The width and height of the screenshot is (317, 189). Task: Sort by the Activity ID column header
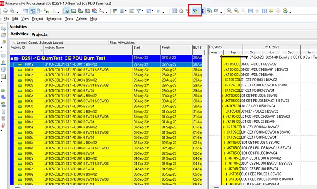pos(27,50)
